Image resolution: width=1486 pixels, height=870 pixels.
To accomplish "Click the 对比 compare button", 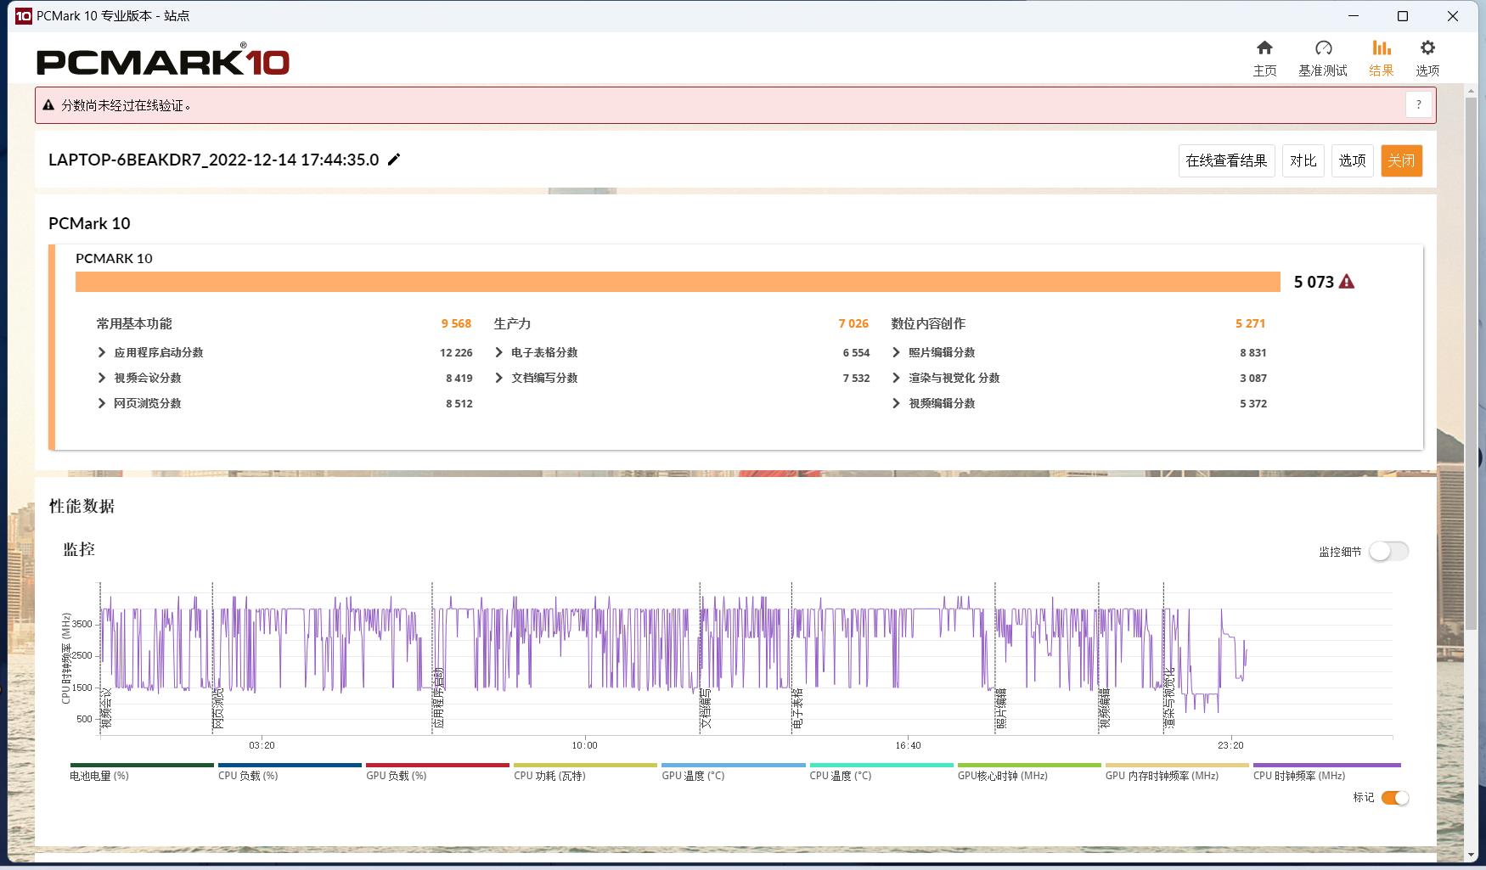I will (x=1303, y=160).
